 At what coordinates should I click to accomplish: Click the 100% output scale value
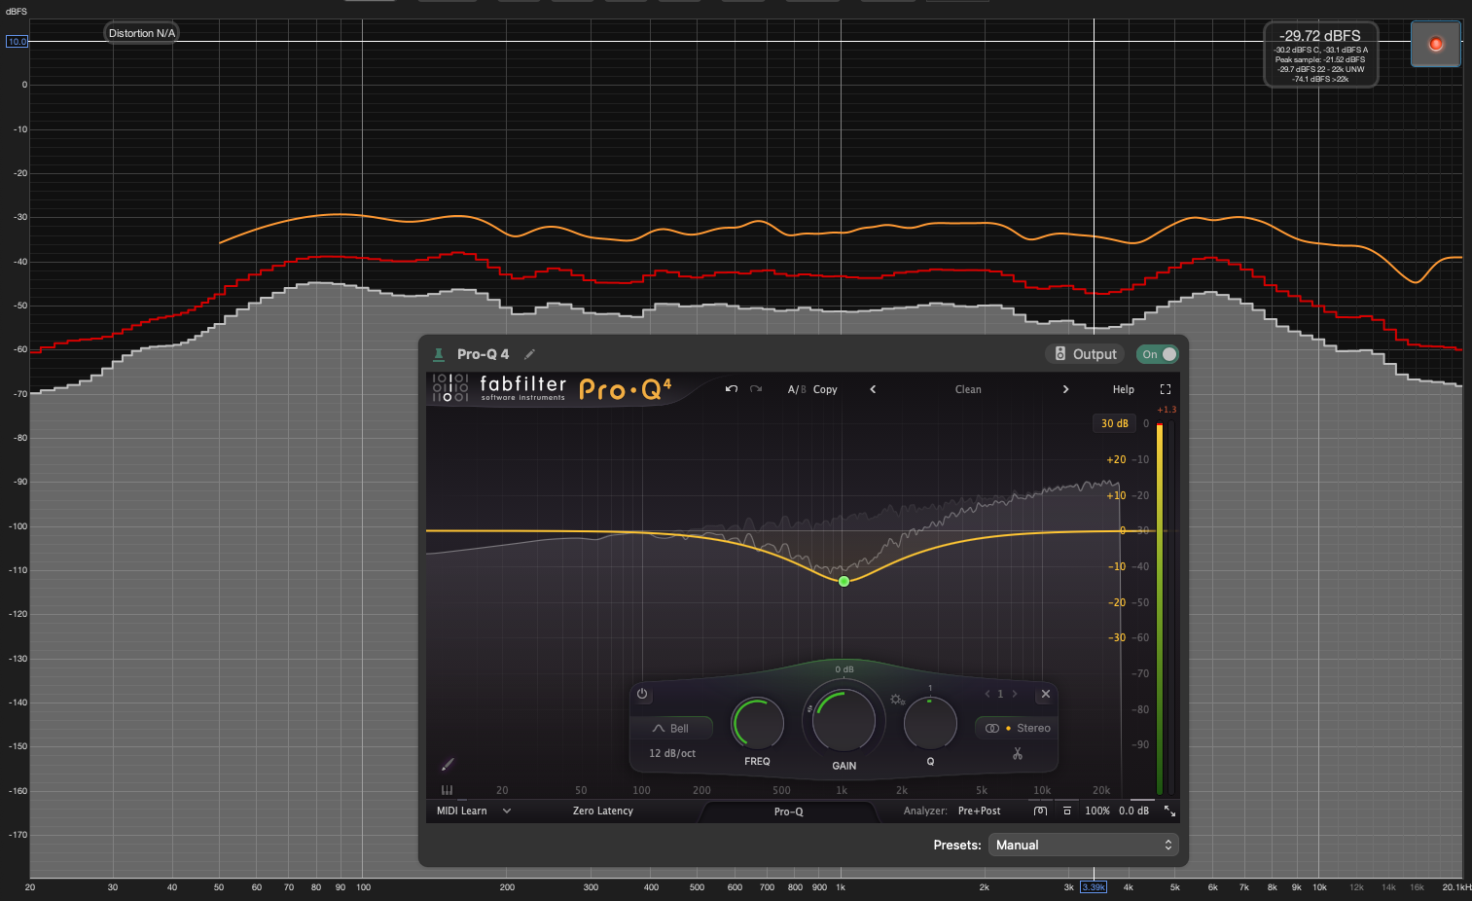[1097, 811]
